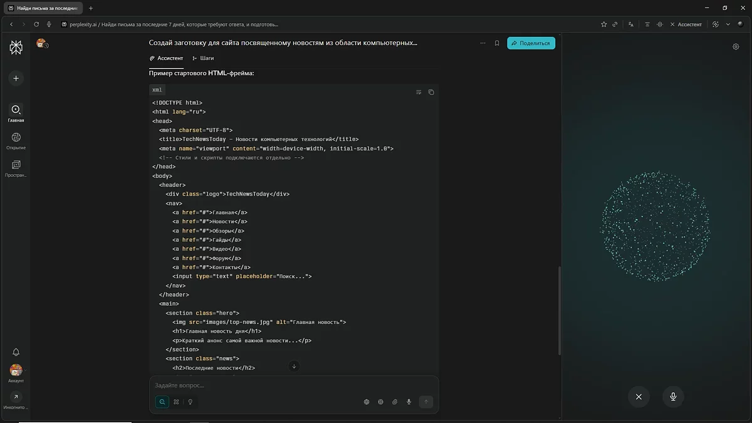The height and width of the screenshot is (423, 752).
Task: Reload the current page
Action: coord(36,24)
